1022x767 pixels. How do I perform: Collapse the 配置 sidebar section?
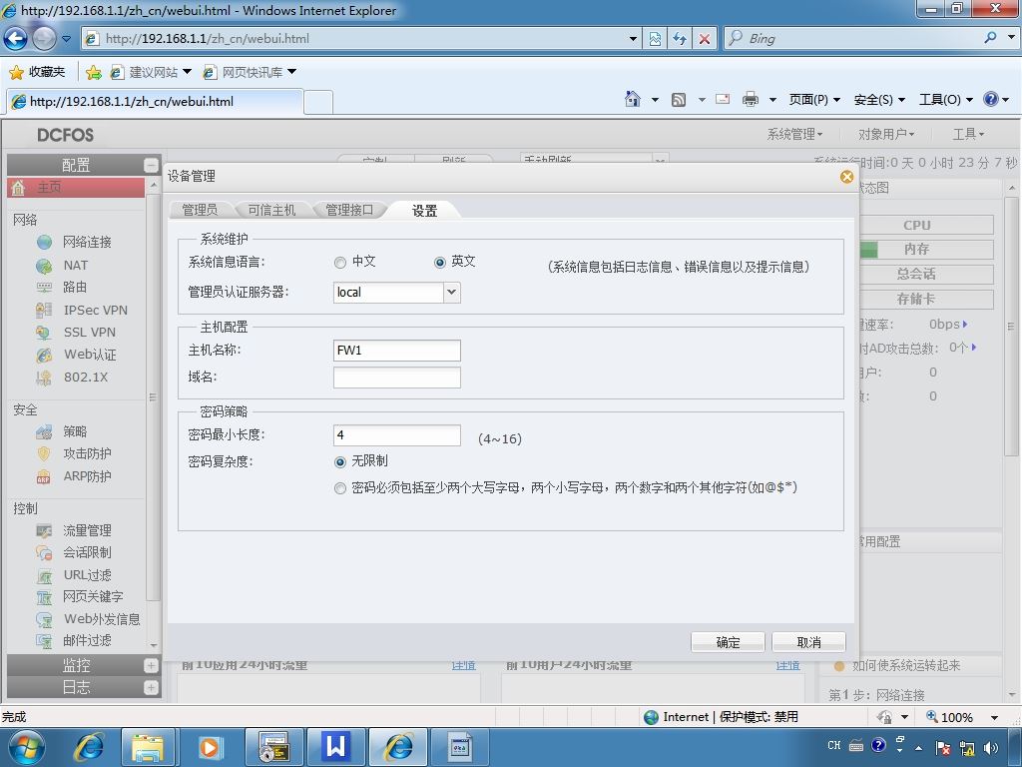[x=151, y=165]
